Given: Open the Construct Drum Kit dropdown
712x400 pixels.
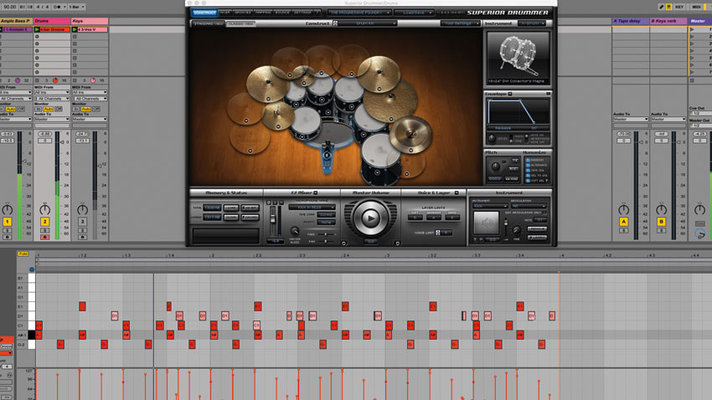Looking at the screenshot, I should click(368, 23).
